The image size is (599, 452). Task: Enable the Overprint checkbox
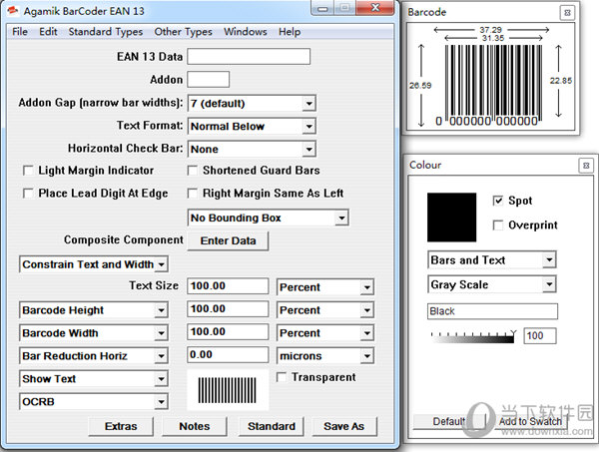pyautogui.click(x=499, y=225)
